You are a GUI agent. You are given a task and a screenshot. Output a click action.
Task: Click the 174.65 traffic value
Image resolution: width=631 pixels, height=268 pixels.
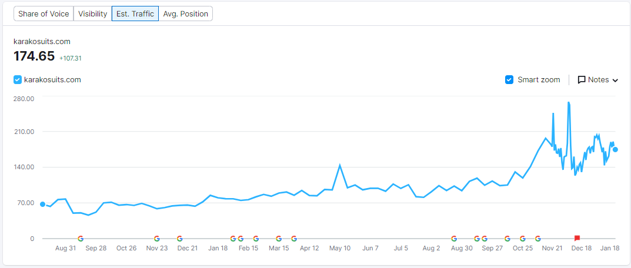pyautogui.click(x=34, y=56)
